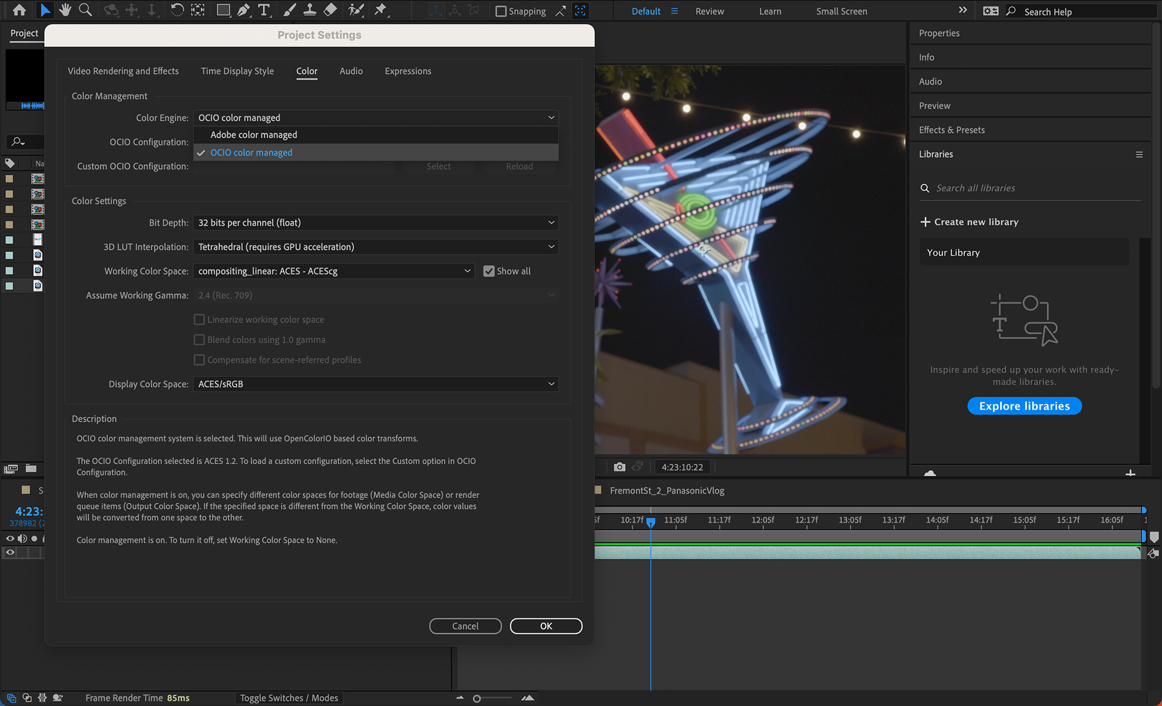
Task: Activate the Zoom tool
Action: [85, 10]
